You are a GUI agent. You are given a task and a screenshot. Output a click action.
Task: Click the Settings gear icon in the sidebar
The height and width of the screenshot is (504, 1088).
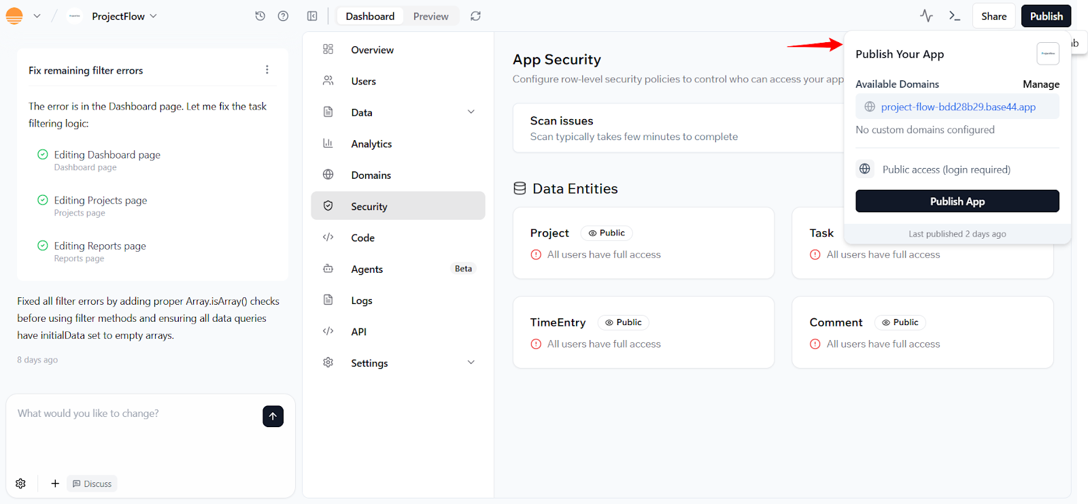point(328,362)
